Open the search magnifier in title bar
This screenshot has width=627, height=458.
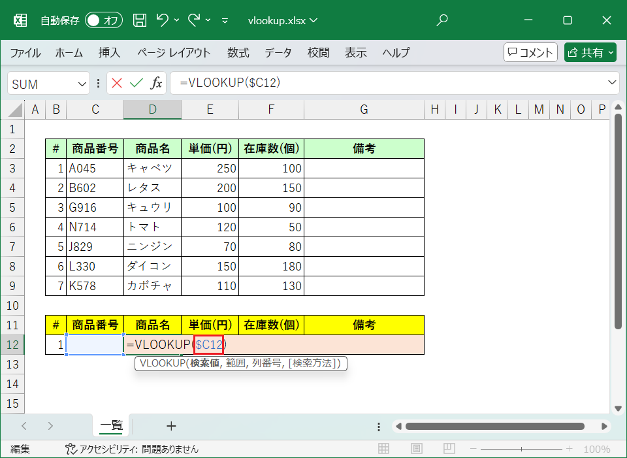[x=442, y=20]
